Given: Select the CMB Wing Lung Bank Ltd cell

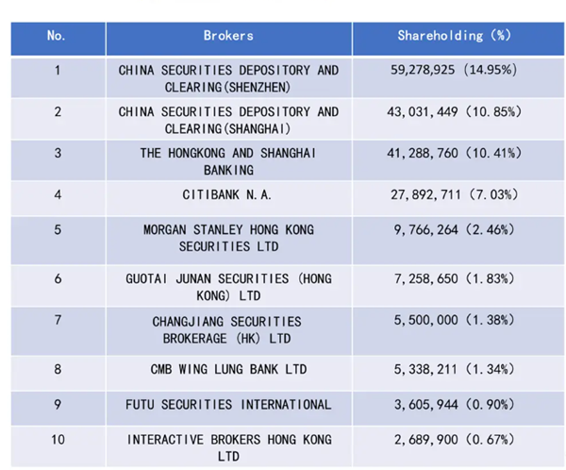Looking at the screenshot, I should click(x=228, y=369).
